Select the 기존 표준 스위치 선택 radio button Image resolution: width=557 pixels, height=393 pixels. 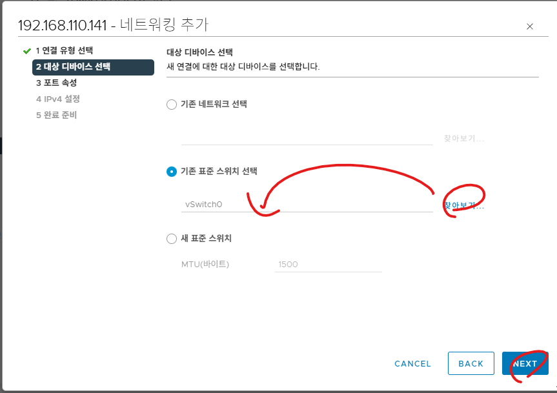pyautogui.click(x=172, y=172)
